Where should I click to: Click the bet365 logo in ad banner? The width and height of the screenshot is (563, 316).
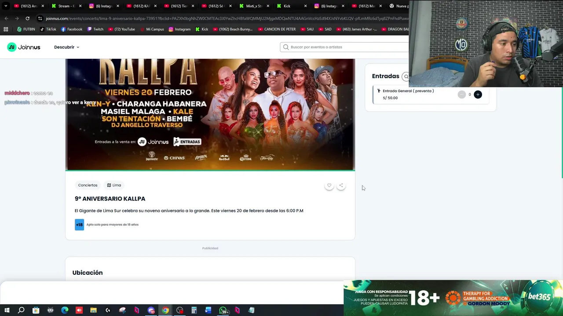point(539,297)
